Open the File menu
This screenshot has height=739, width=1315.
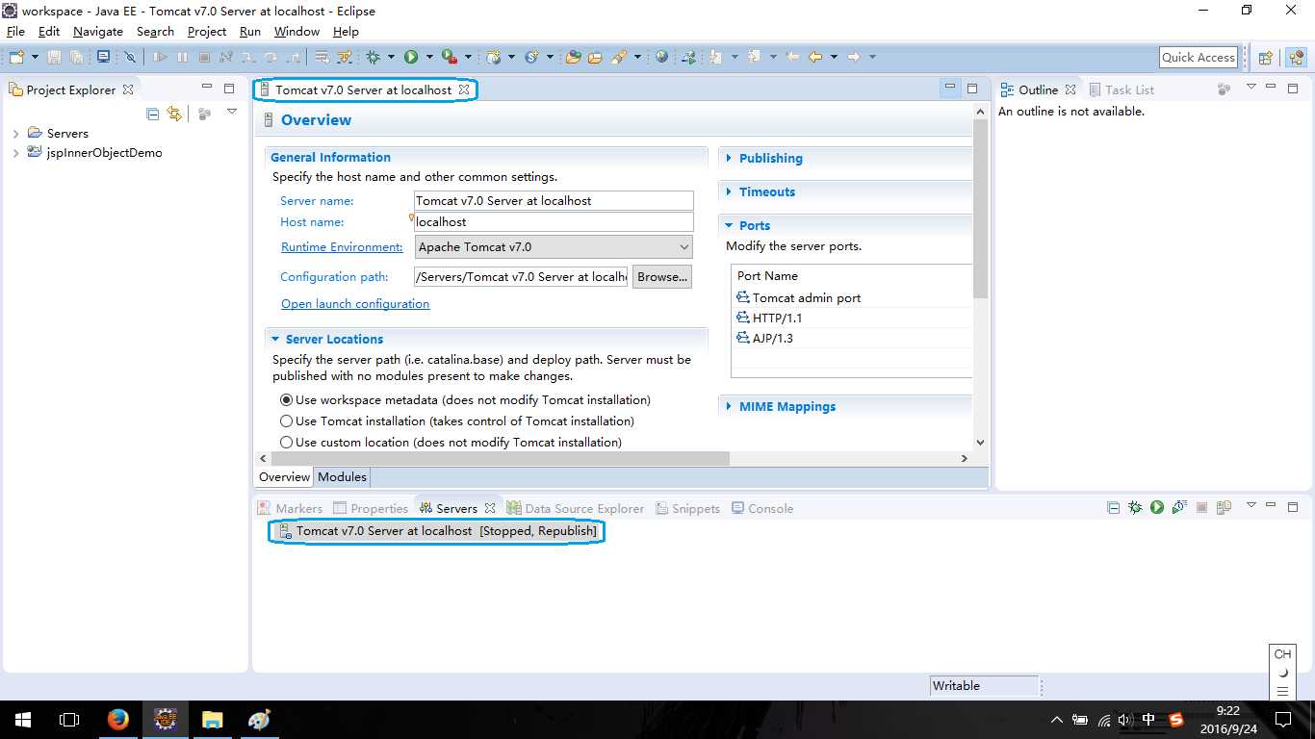pos(15,31)
